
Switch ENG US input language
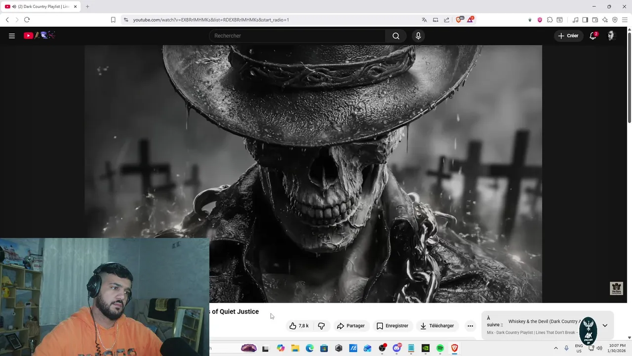pos(579,348)
